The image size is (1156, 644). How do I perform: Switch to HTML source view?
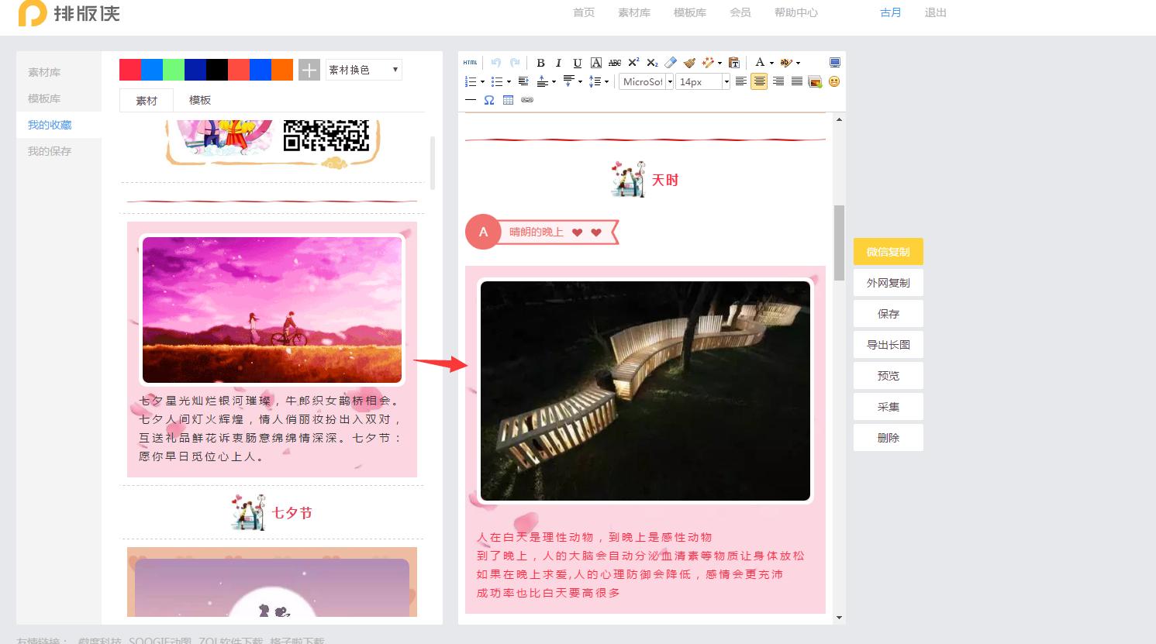[x=470, y=63]
